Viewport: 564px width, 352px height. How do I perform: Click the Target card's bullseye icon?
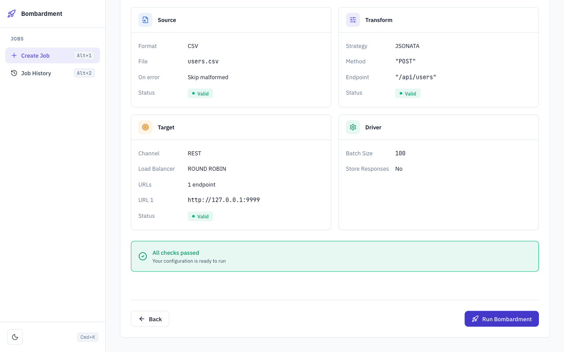(145, 127)
